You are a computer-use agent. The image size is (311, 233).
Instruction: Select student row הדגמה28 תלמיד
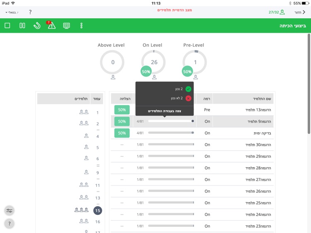click(x=192, y=168)
